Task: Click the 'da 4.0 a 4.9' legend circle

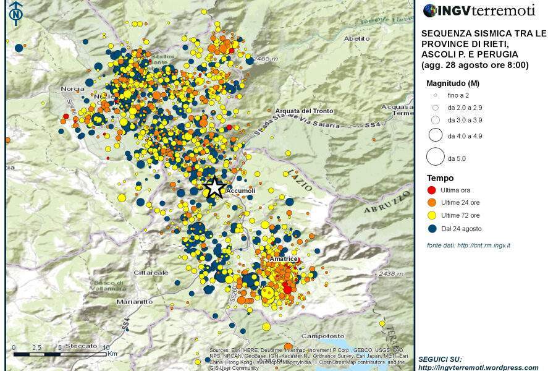Action: pyautogui.click(x=435, y=135)
